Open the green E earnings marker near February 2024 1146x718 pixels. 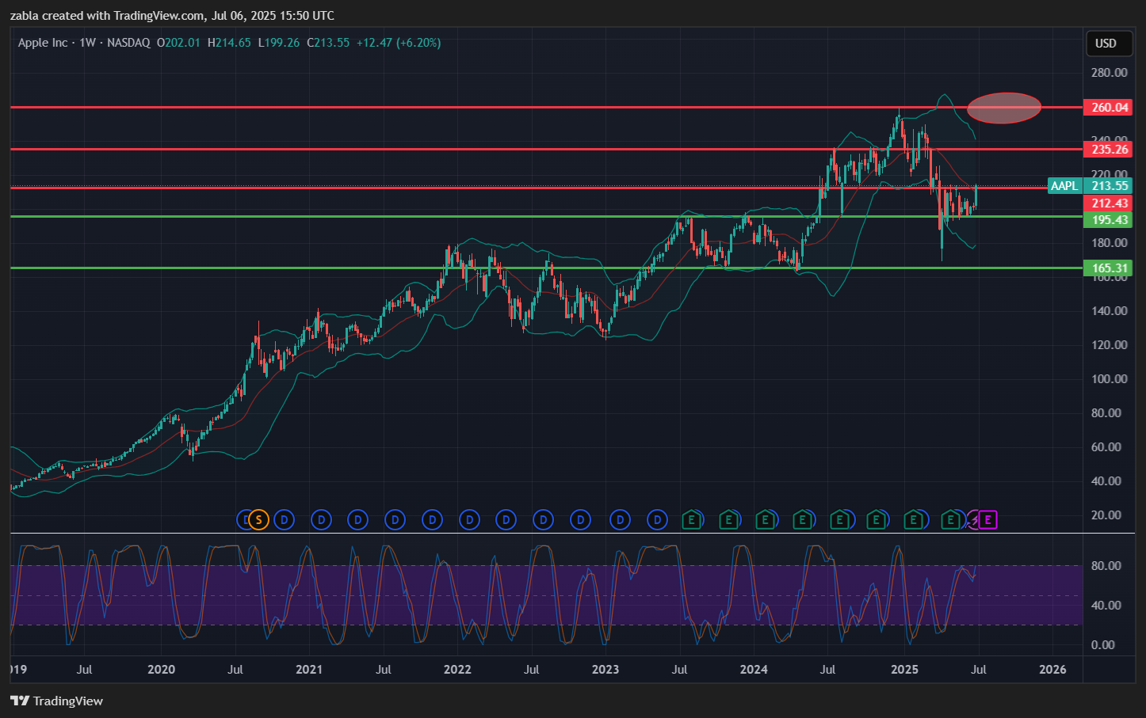click(x=765, y=520)
